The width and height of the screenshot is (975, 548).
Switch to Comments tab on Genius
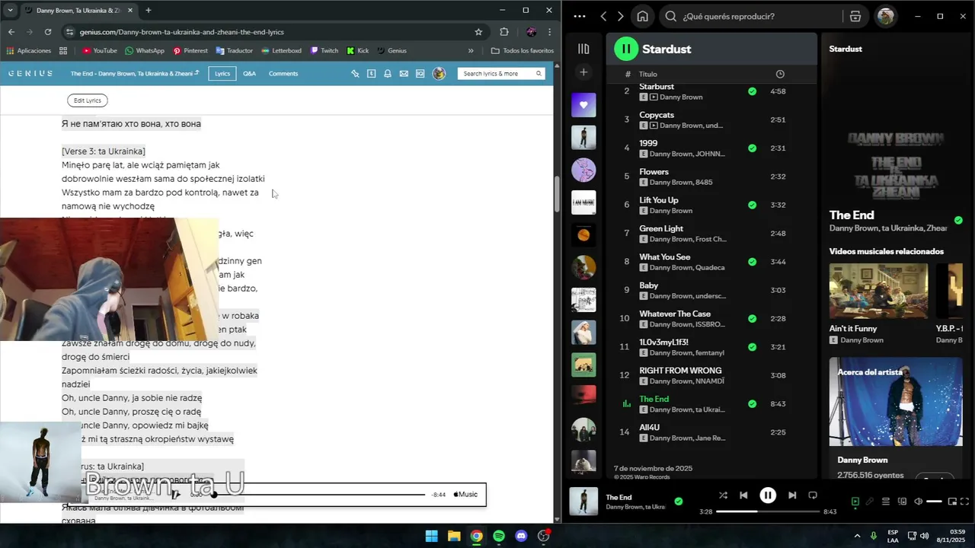(283, 74)
